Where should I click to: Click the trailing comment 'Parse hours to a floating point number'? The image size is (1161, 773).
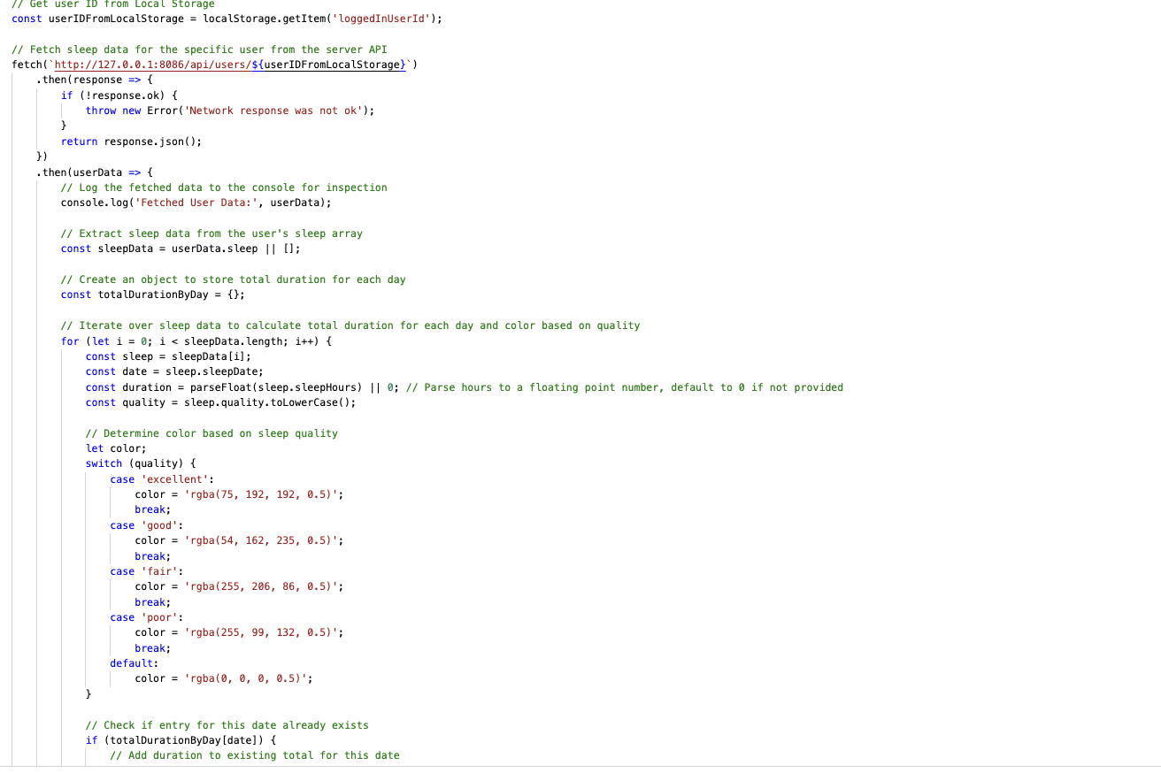click(x=625, y=387)
